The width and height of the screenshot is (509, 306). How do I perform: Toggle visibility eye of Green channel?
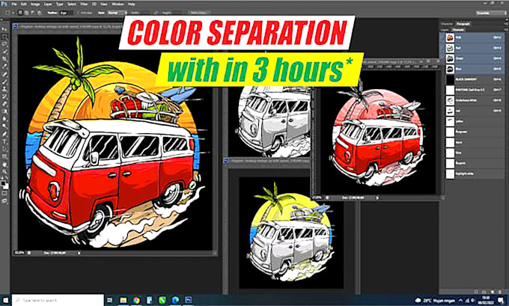pos(442,59)
